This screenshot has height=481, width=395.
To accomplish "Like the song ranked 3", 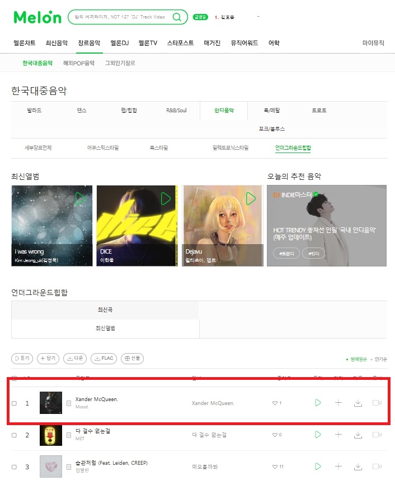I will tap(275, 466).
